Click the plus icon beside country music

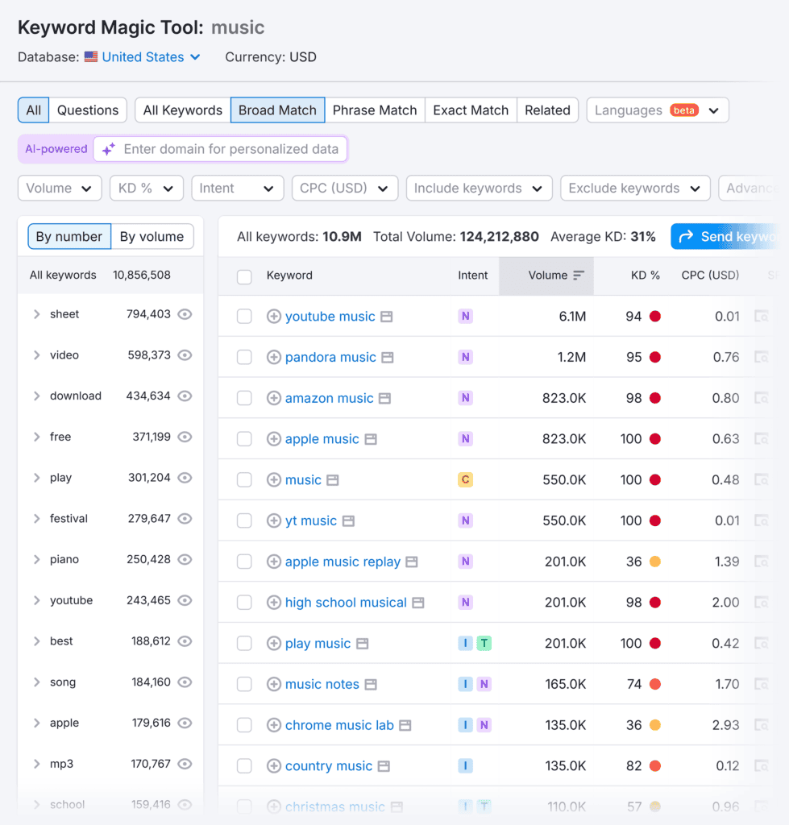(274, 766)
